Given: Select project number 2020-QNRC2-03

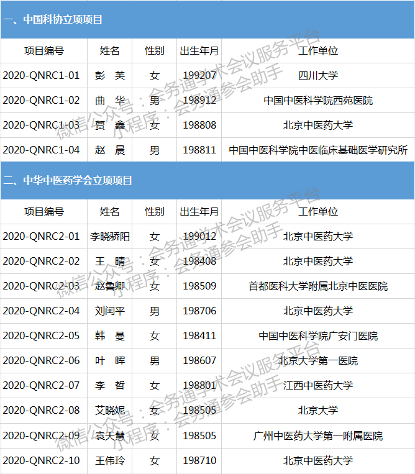Looking at the screenshot, I should point(42,286).
